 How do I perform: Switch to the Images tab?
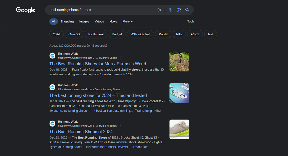point(84,22)
